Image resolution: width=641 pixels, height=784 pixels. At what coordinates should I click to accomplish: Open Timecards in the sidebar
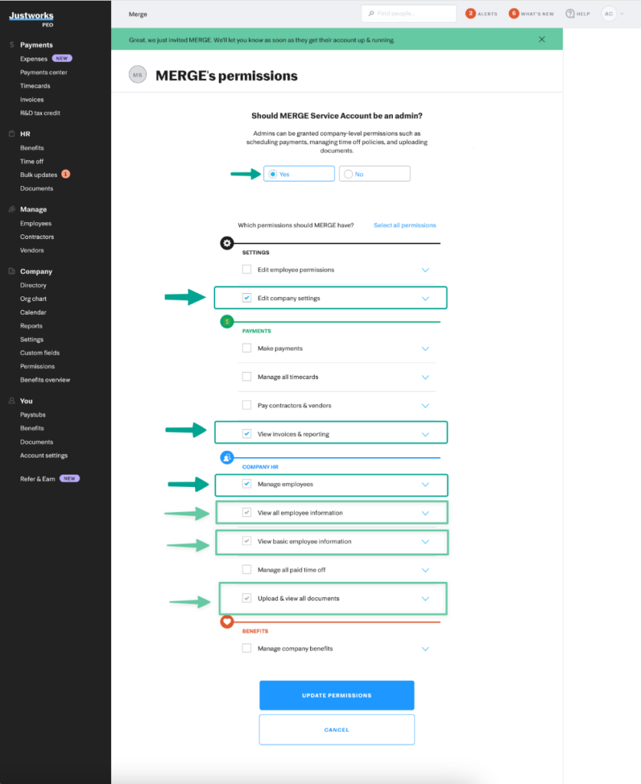pos(35,86)
